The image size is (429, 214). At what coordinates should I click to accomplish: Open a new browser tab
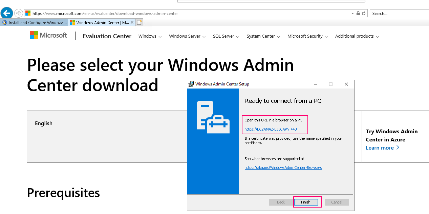point(140,23)
